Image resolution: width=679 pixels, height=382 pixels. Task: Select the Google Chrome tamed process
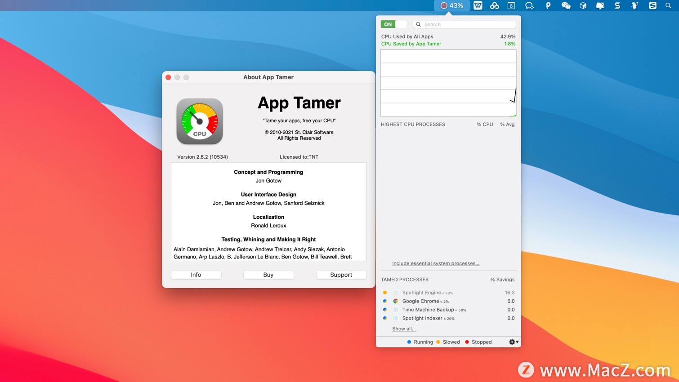click(x=448, y=301)
